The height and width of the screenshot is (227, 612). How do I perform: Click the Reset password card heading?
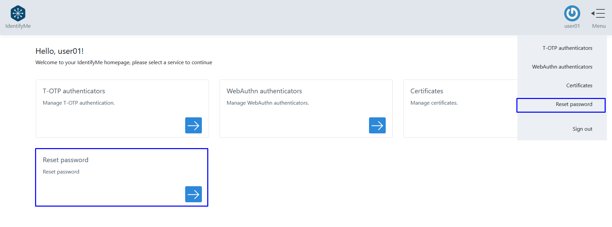point(66,160)
